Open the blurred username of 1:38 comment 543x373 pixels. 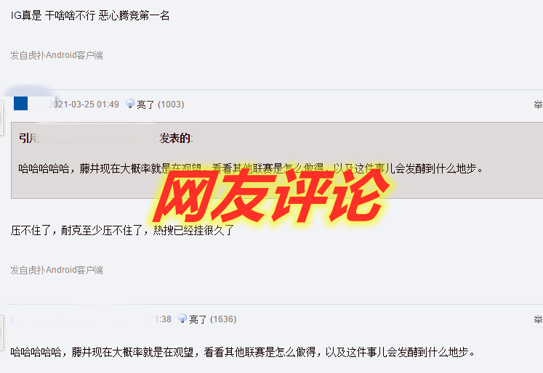80,319
